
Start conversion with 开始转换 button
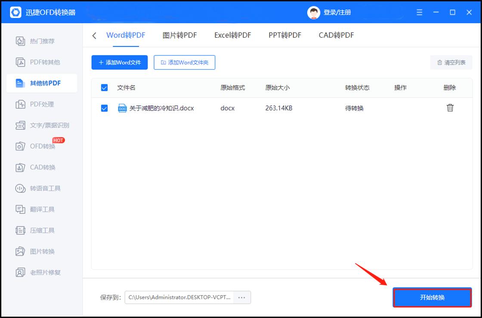432,297
